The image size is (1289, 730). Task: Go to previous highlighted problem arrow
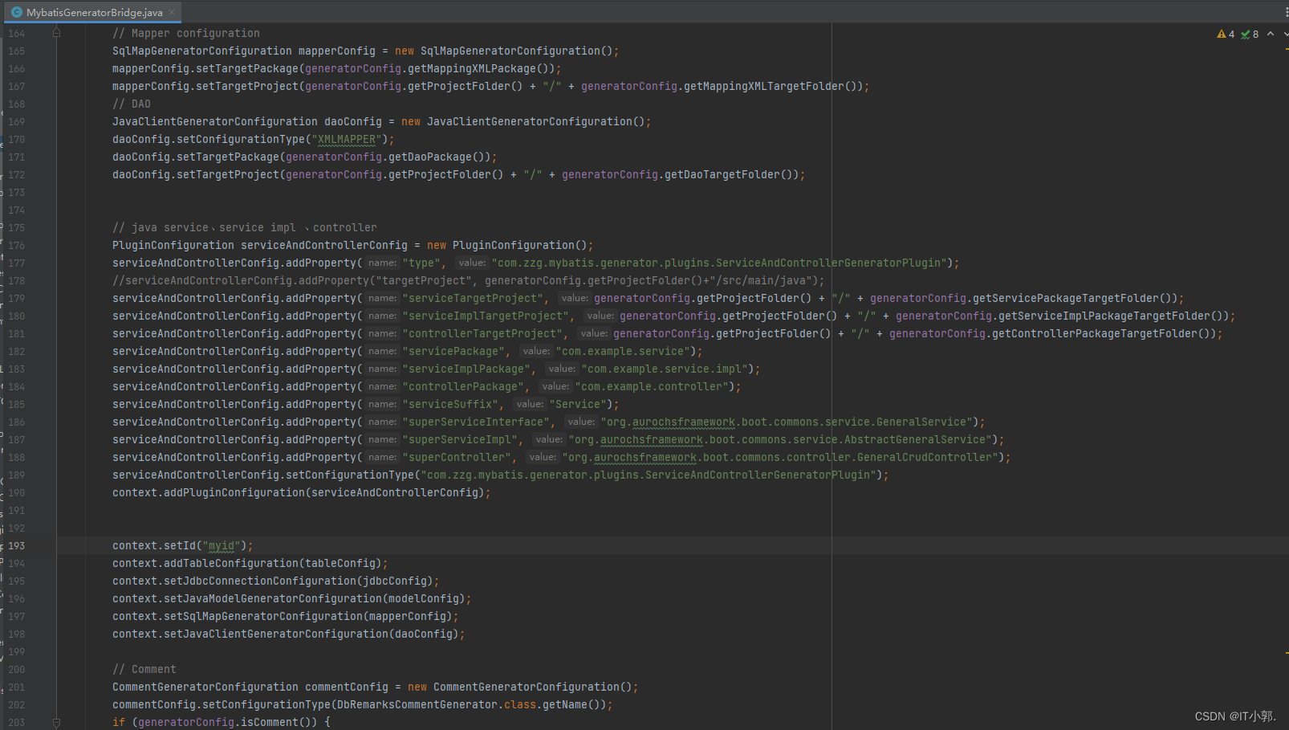tap(1271, 34)
